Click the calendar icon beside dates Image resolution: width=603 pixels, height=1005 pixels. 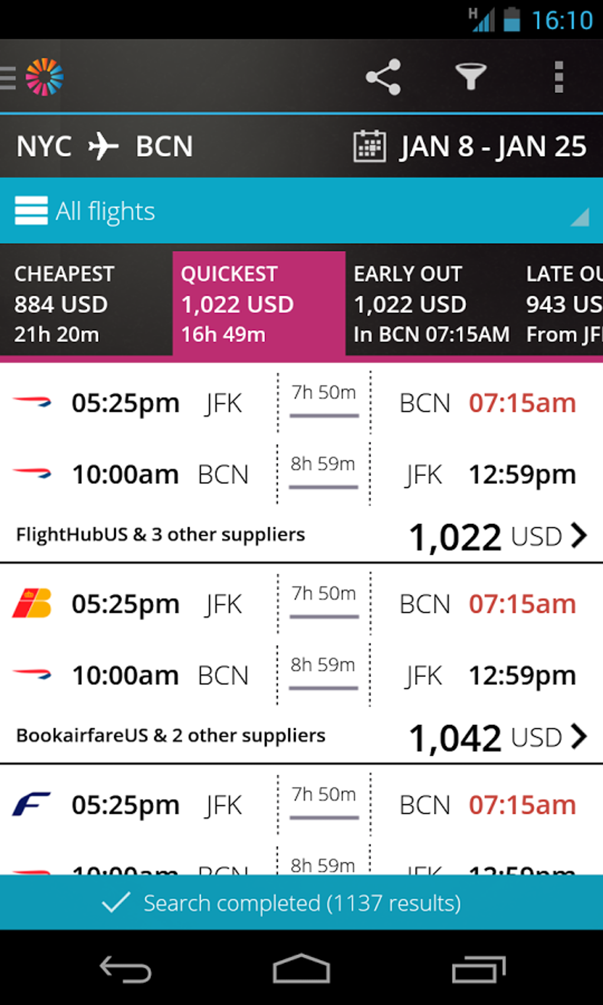[369, 146]
